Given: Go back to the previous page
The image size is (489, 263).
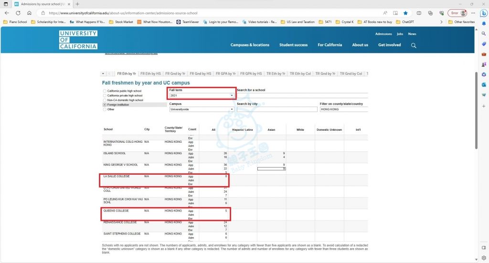Looking at the screenshot, I should pos(7,13).
